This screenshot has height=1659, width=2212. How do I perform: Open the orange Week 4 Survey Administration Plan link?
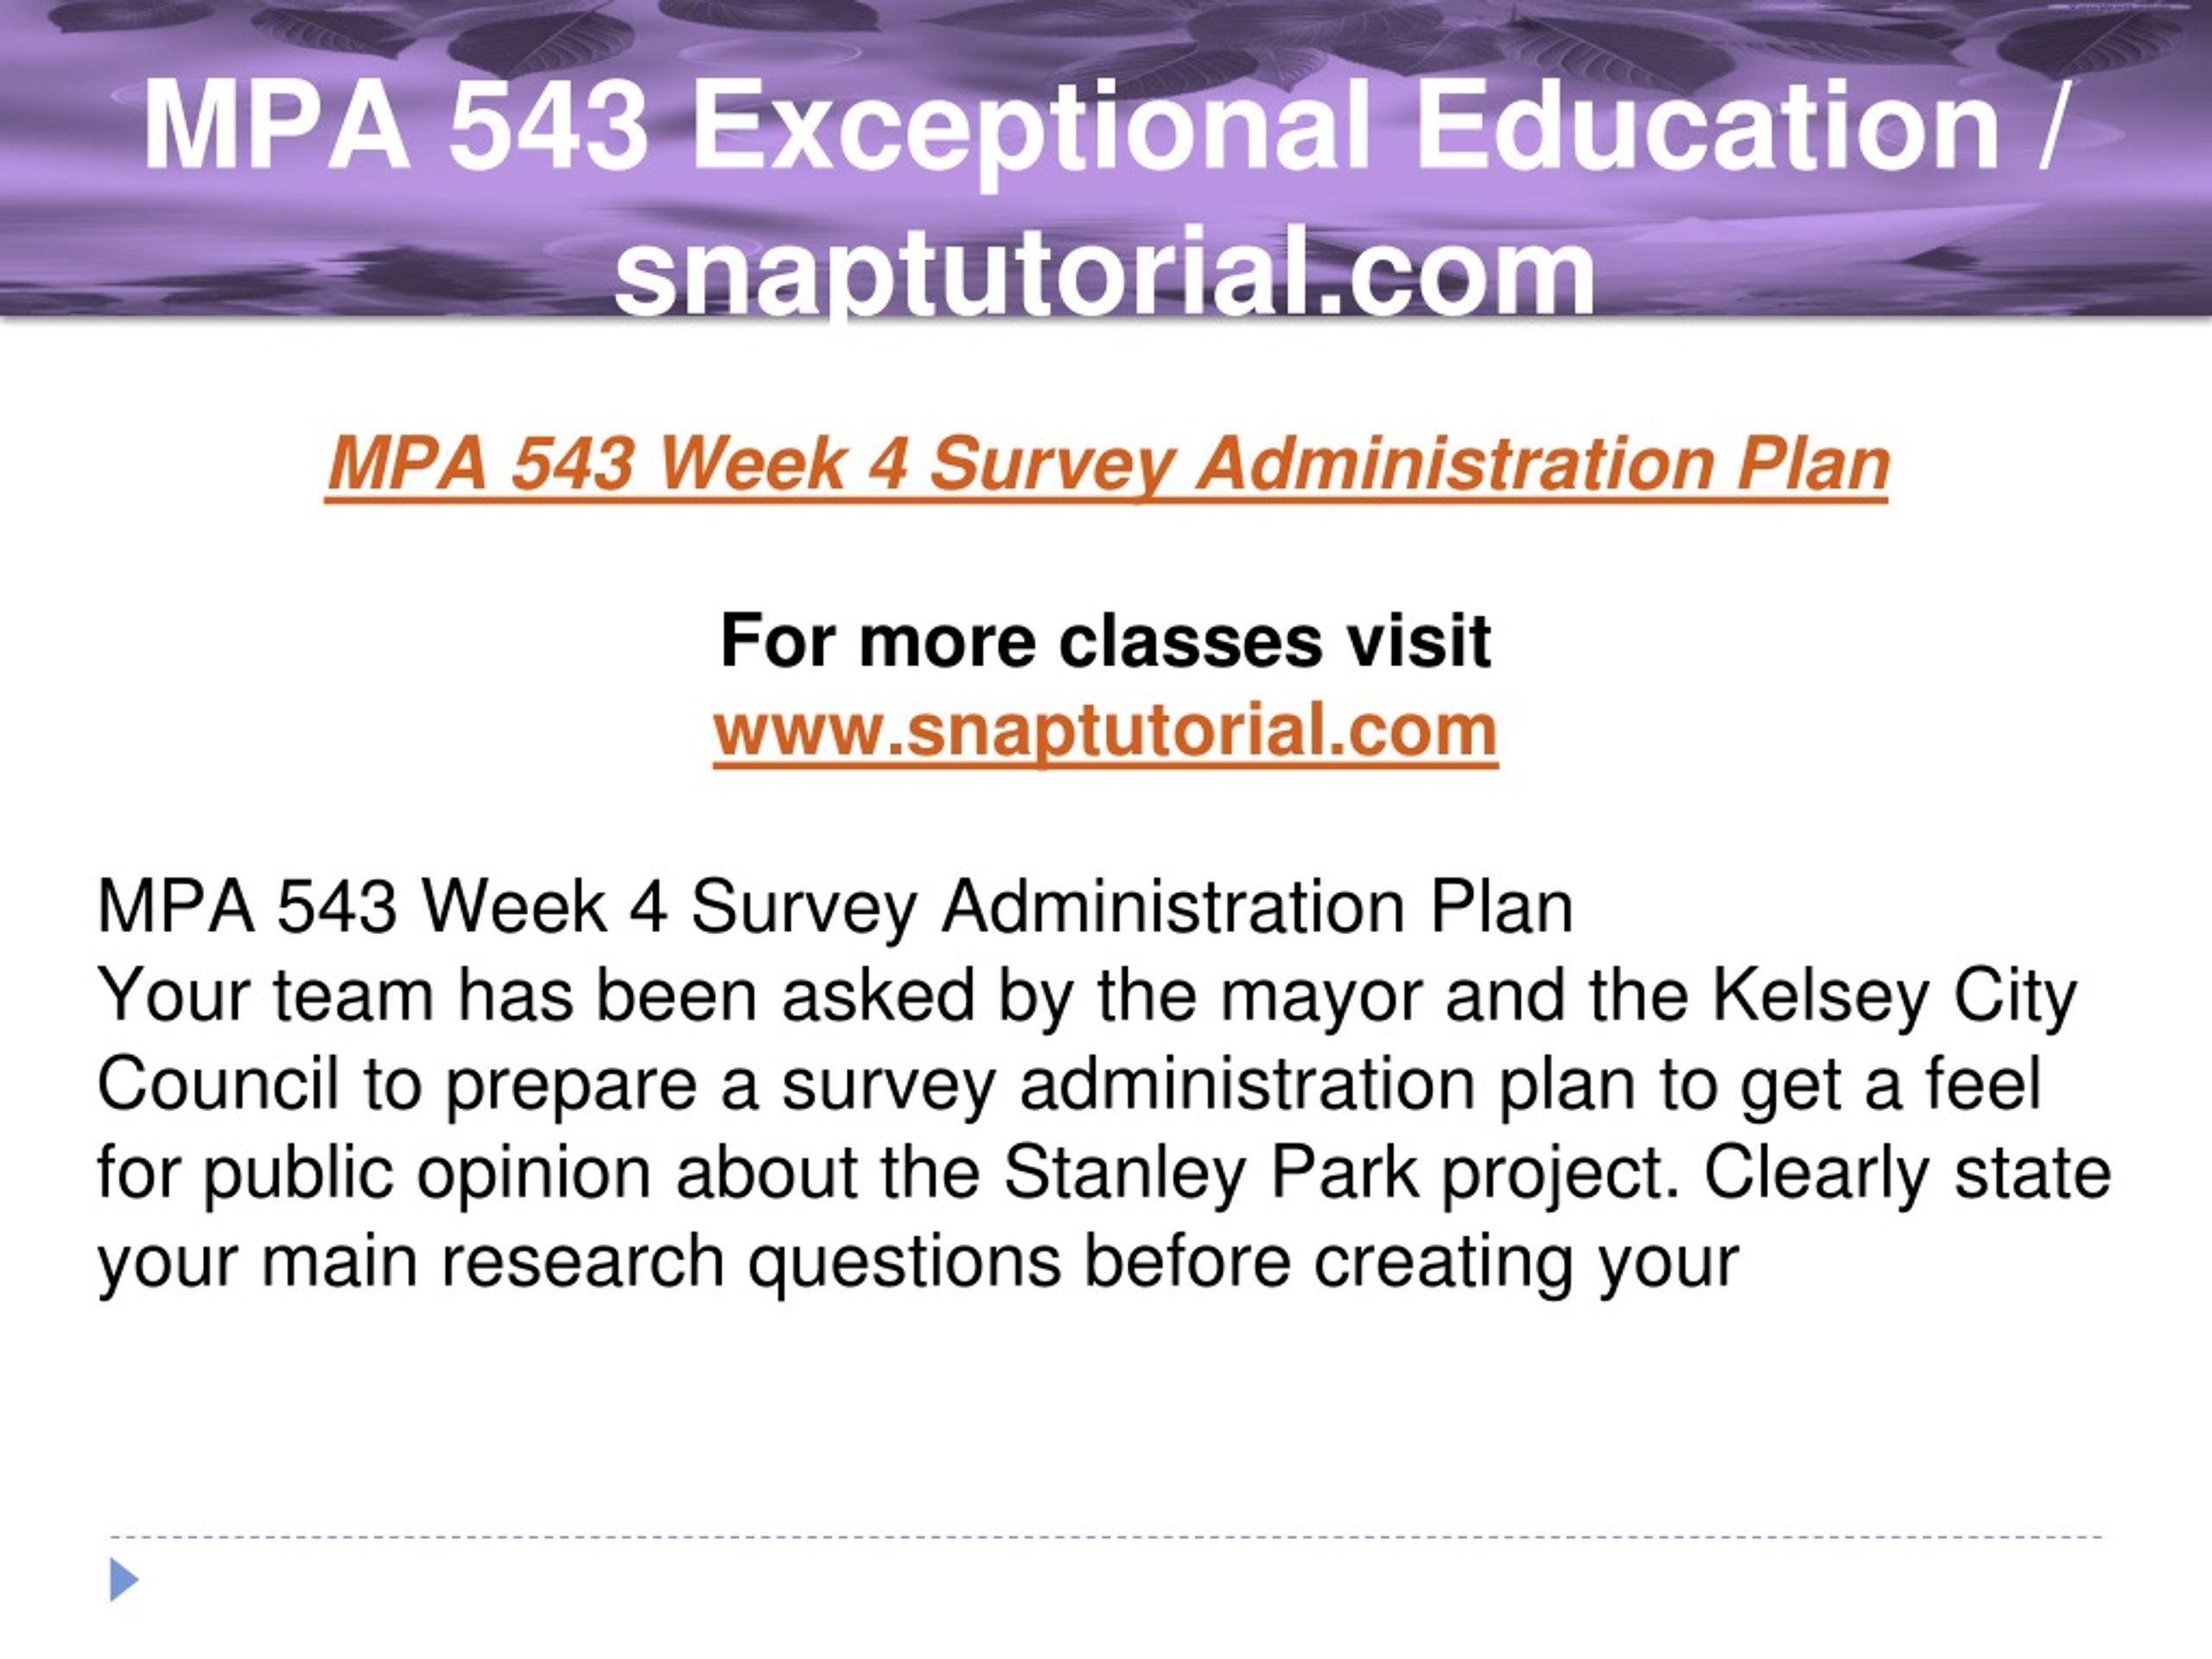[1106, 465]
